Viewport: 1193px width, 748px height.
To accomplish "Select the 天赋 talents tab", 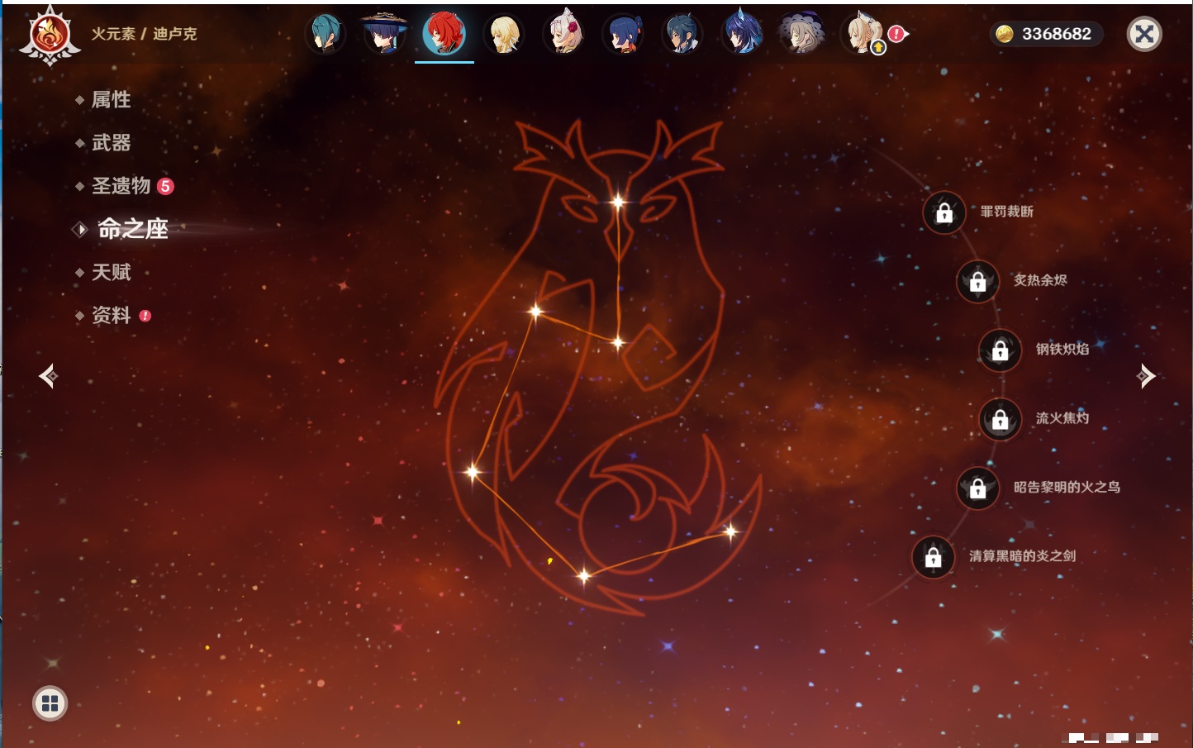I will point(111,272).
